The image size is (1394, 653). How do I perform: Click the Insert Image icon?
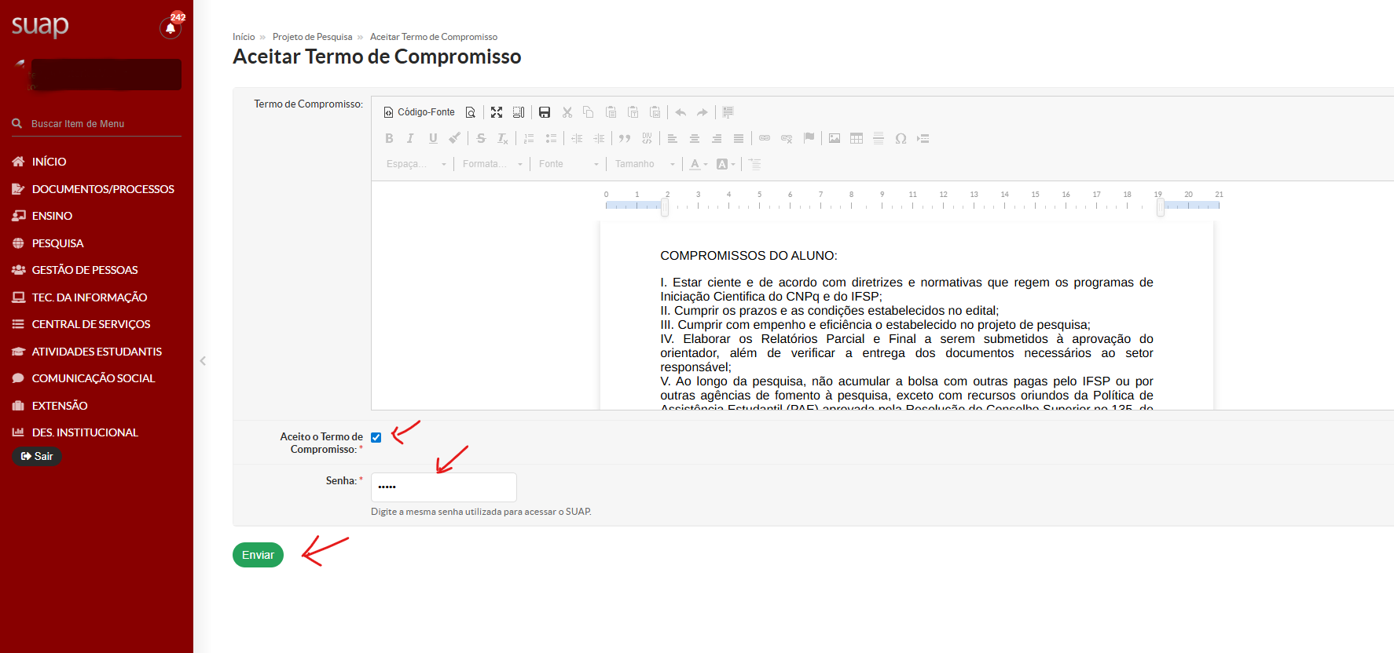pos(835,138)
